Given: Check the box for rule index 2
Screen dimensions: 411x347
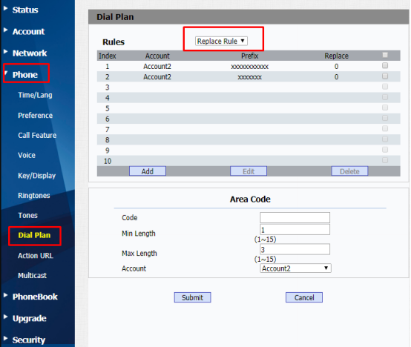Looking at the screenshot, I should tap(385, 76).
